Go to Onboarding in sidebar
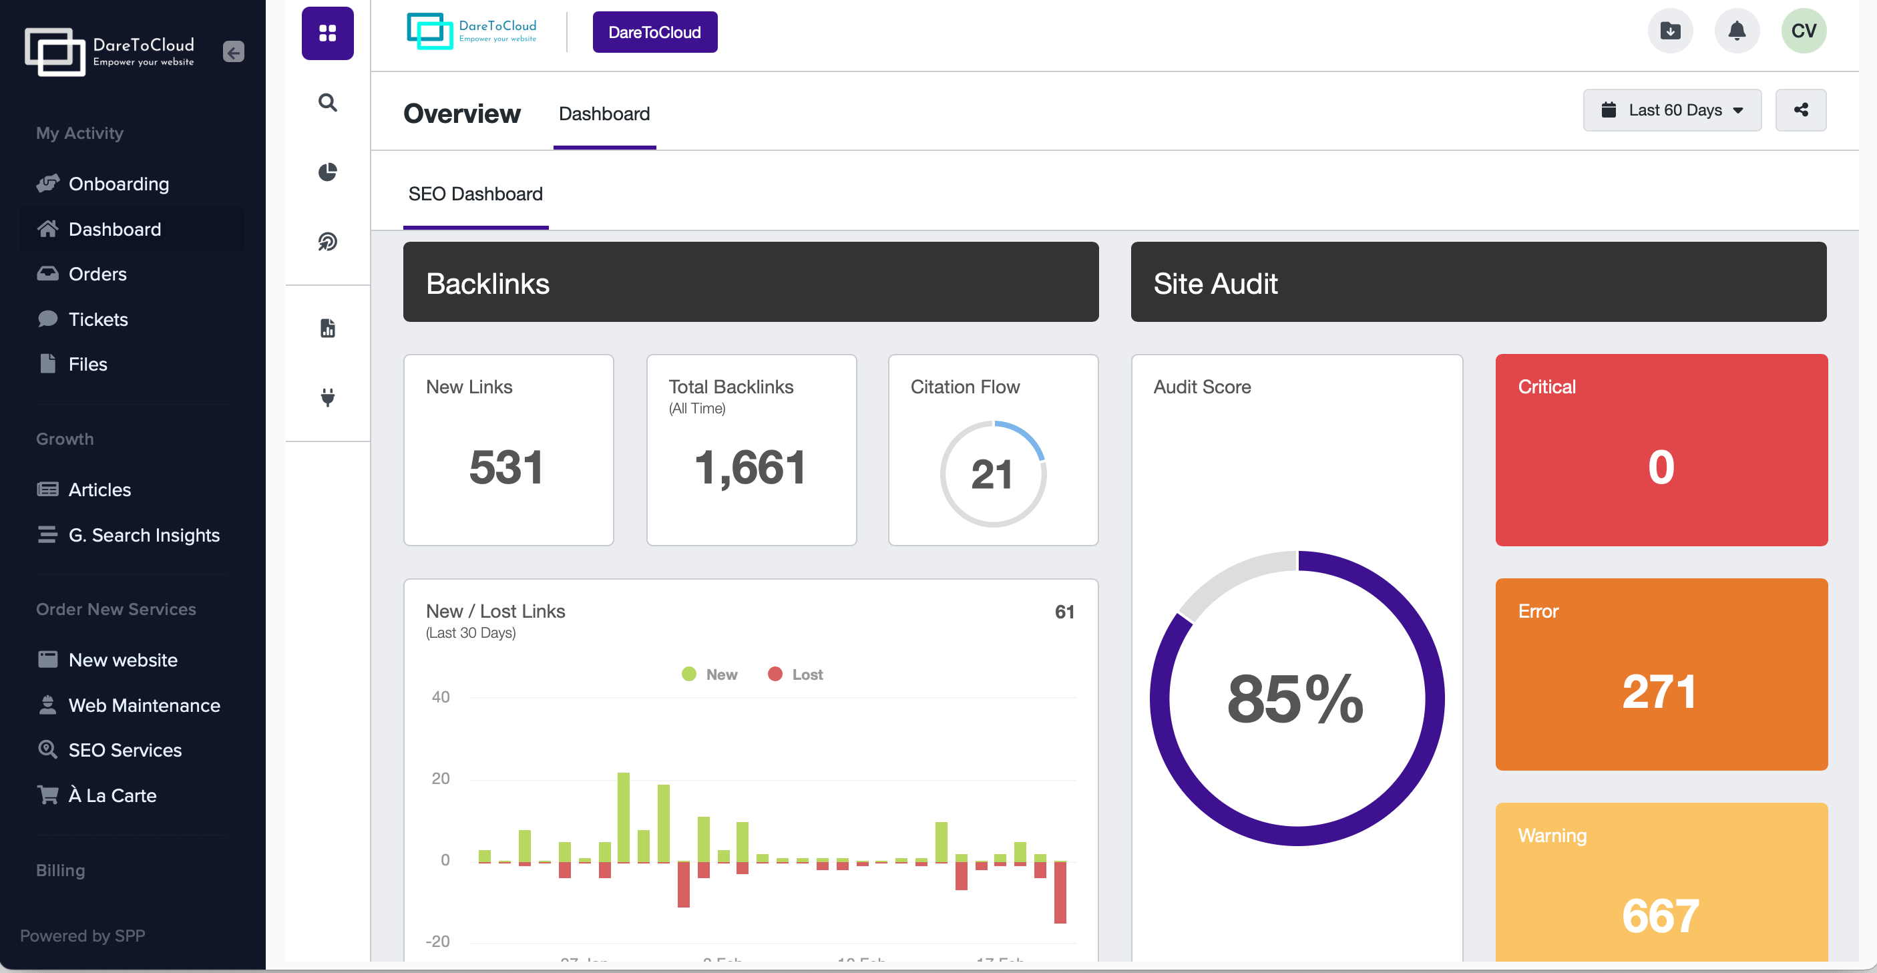1877x973 pixels. [x=103, y=184]
